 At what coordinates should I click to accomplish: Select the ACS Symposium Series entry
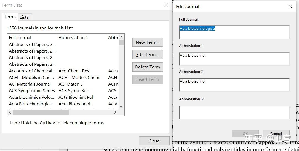[x=32, y=91]
